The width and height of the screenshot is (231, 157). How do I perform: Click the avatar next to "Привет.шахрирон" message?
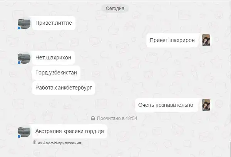coord(206,40)
